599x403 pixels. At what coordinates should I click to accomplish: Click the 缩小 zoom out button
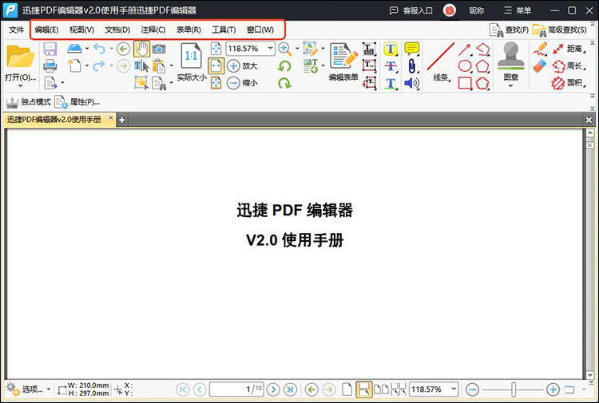(x=242, y=82)
